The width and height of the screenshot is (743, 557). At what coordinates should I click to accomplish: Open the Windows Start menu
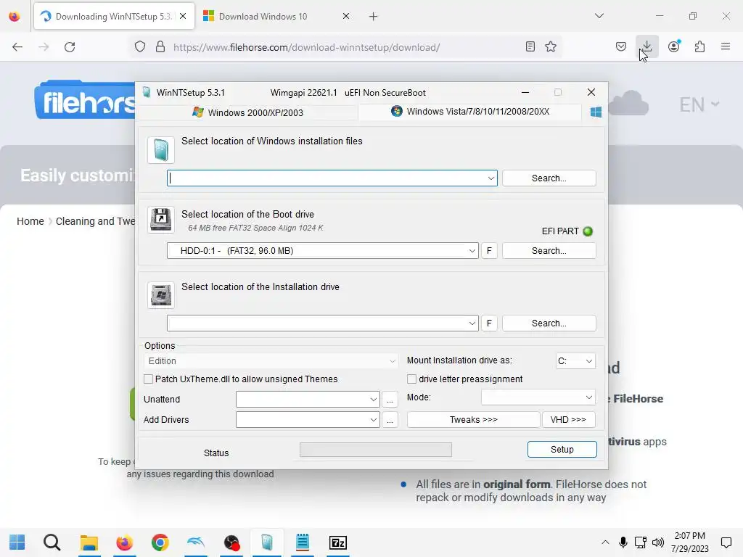click(17, 542)
